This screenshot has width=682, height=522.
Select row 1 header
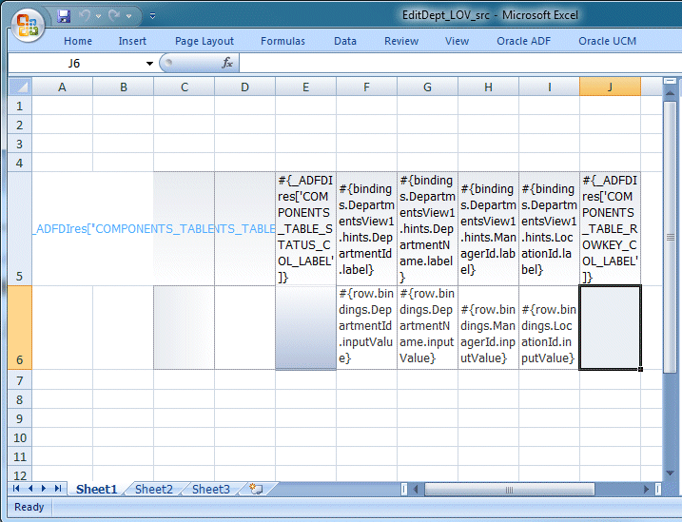[20, 106]
